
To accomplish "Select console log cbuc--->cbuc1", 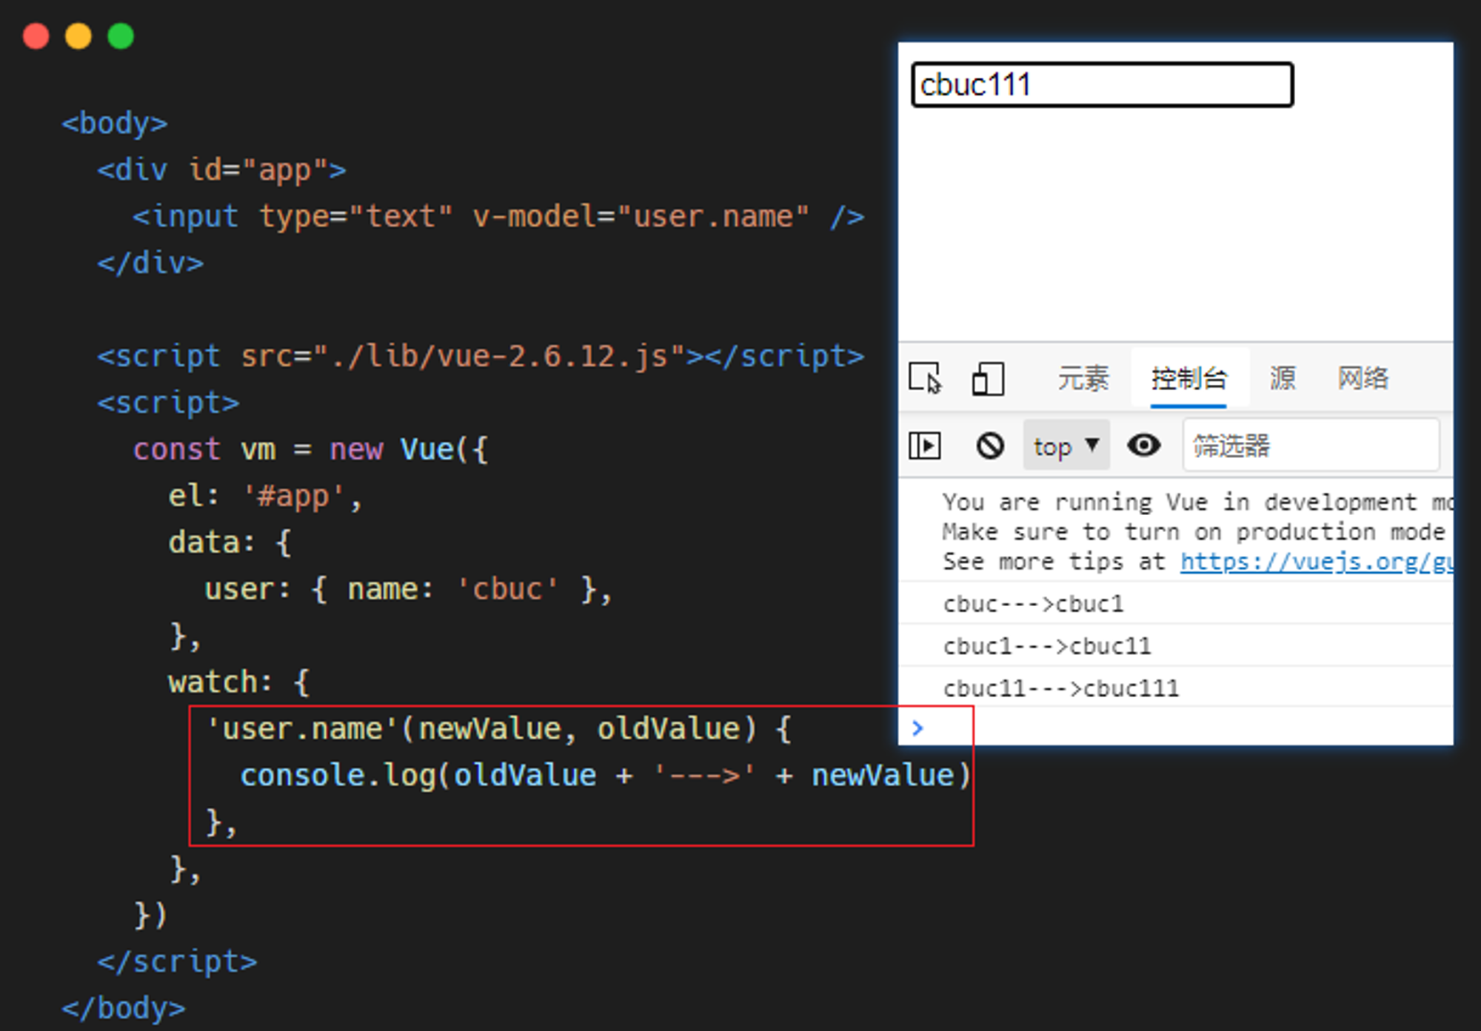I will coord(1033,604).
